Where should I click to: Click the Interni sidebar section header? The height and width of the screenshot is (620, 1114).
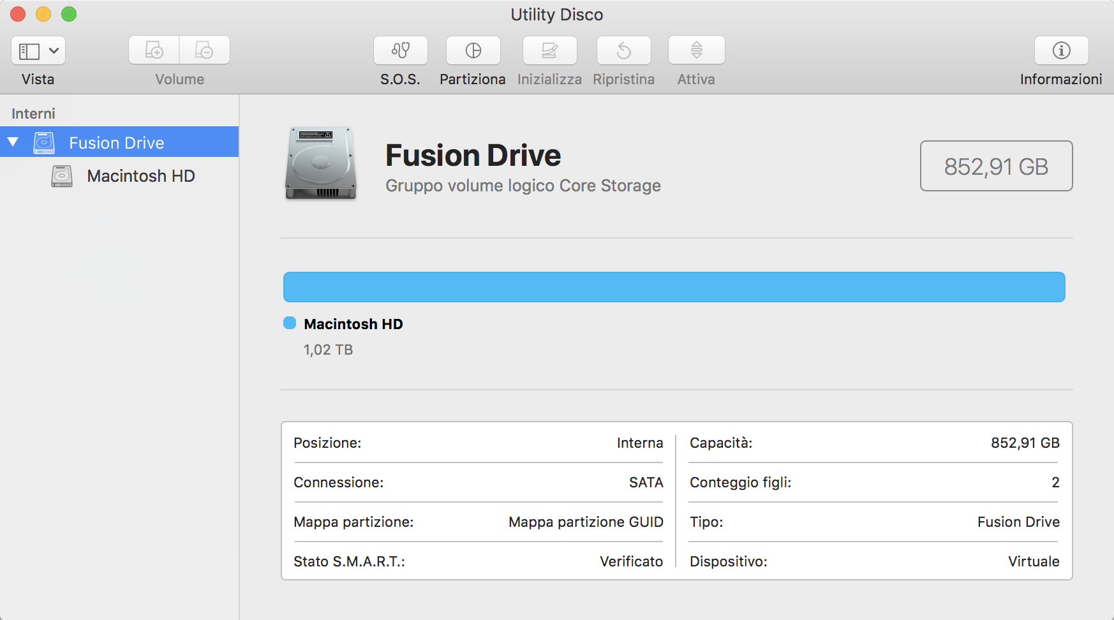[33, 114]
